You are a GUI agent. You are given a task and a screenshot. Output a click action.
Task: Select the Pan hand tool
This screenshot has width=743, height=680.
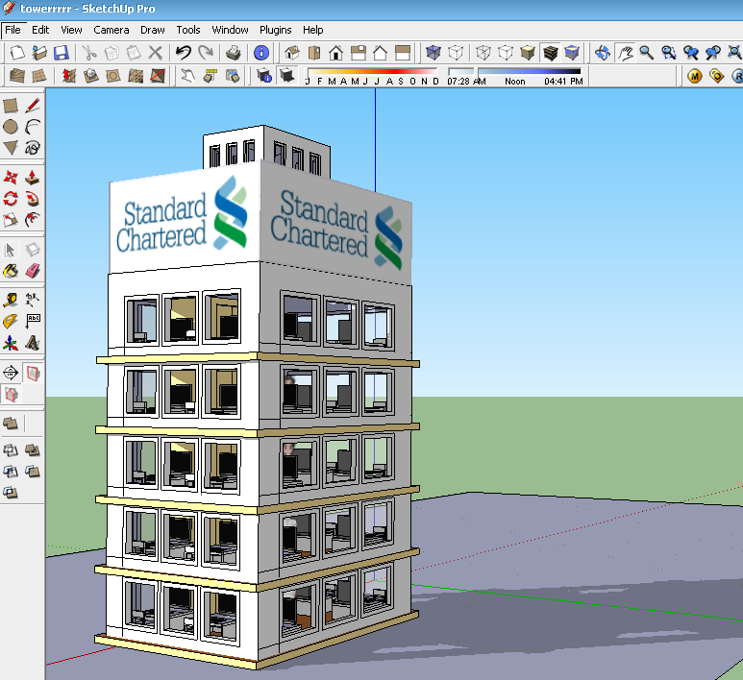[x=625, y=53]
